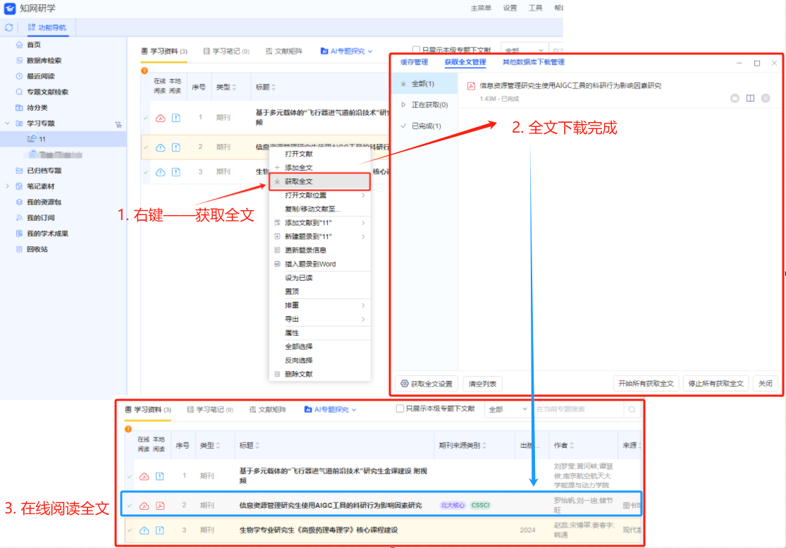
Task: Click the refresh sync icon beside 功能导航
Action: click(8, 28)
